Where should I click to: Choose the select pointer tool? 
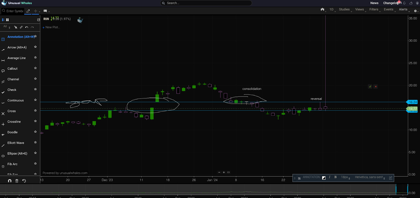[16, 27]
